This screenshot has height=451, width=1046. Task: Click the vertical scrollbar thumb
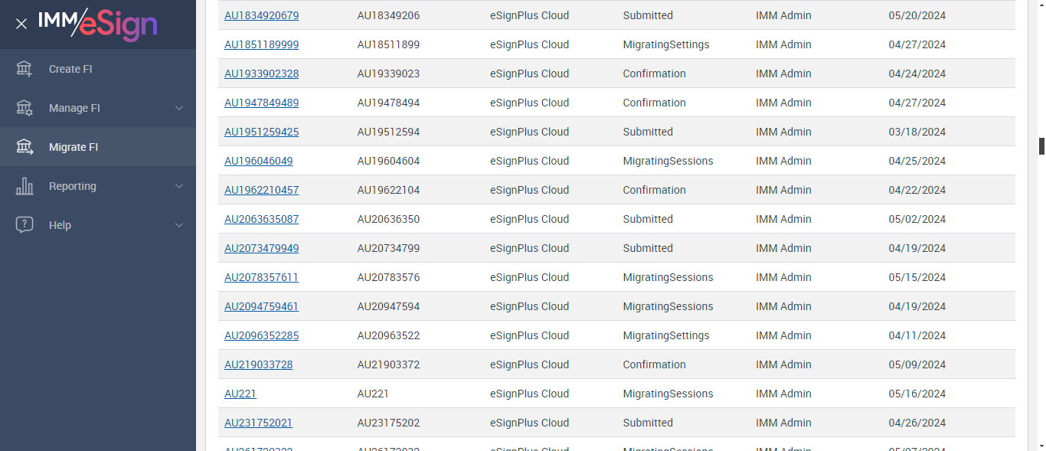[x=1041, y=146]
